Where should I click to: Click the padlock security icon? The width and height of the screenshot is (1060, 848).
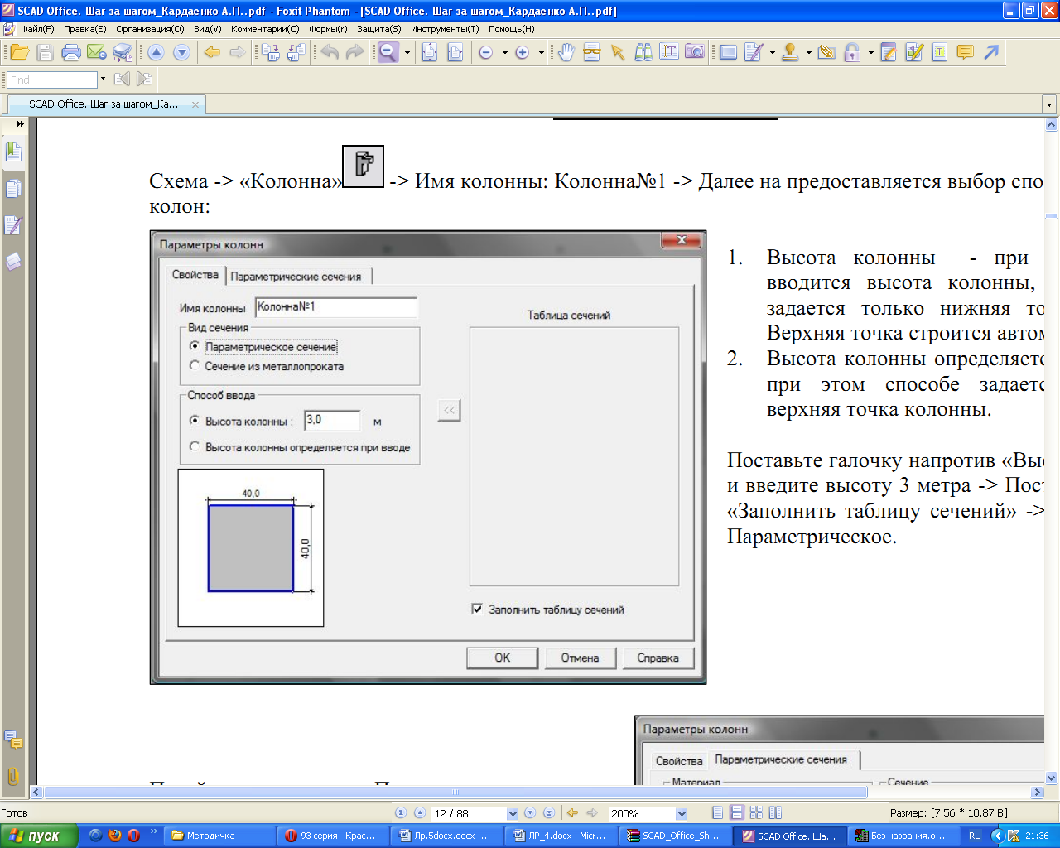click(x=852, y=53)
